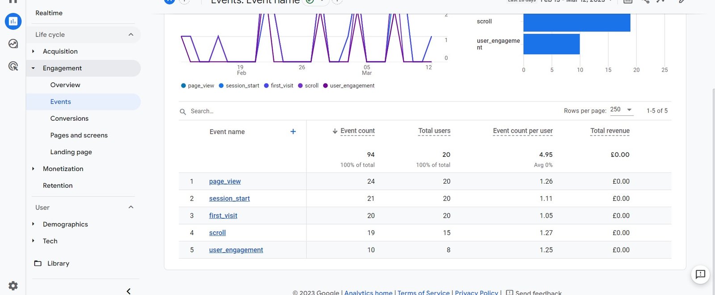Screen dimensions: 715x295
Task: Open the Rows per page dropdown showing 250
Action: tap(622, 110)
